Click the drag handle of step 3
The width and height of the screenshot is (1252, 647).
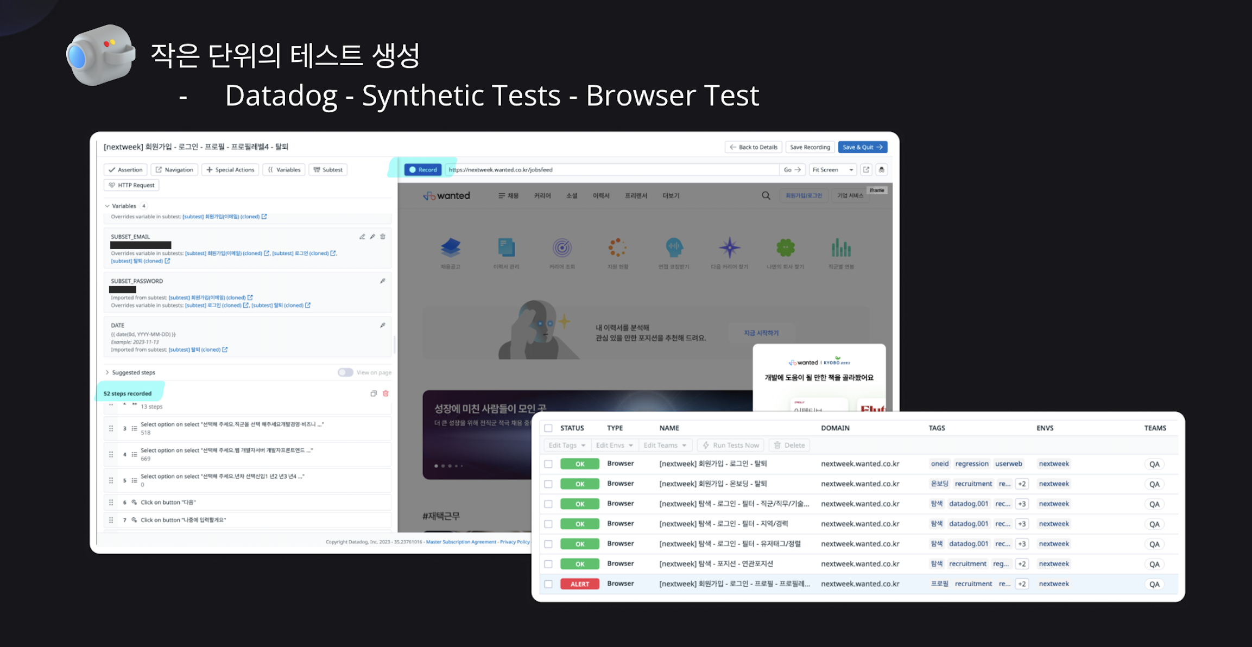pyautogui.click(x=111, y=428)
